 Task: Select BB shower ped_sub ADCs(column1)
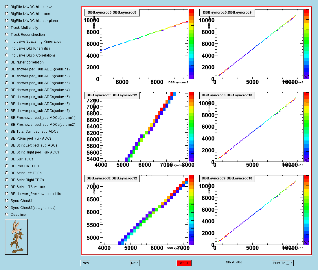[x=7, y=69]
